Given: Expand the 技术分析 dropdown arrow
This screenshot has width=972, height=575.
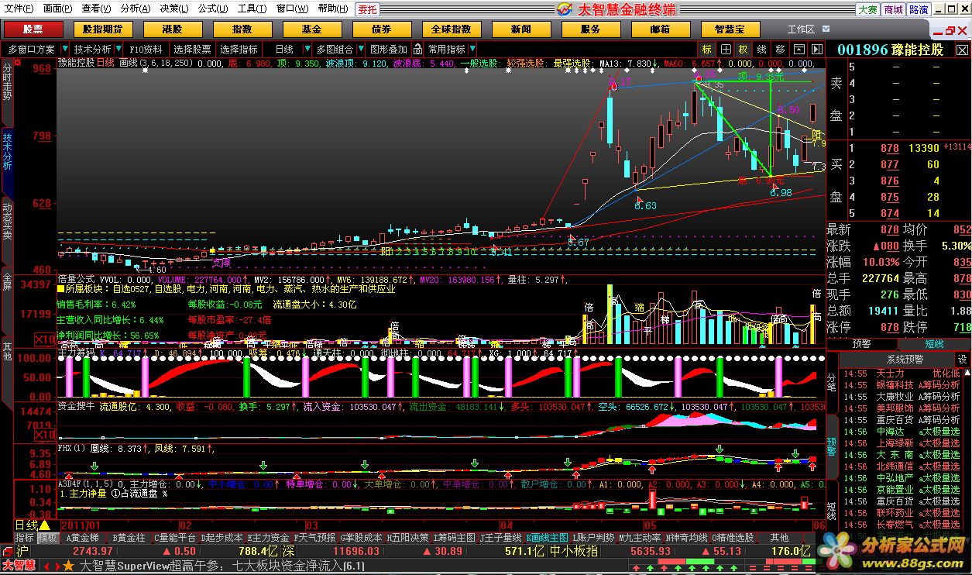Looking at the screenshot, I should click(x=118, y=49).
